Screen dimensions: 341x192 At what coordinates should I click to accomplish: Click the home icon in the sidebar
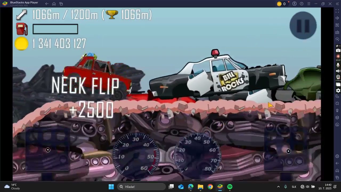pyautogui.click(x=337, y=170)
